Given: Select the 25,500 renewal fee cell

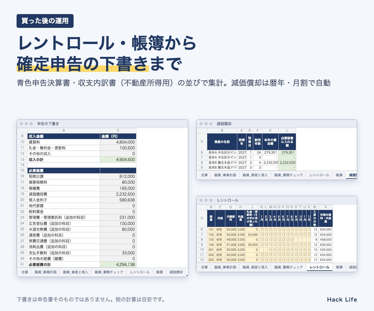Looking at the screenshot, I should point(252,245).
